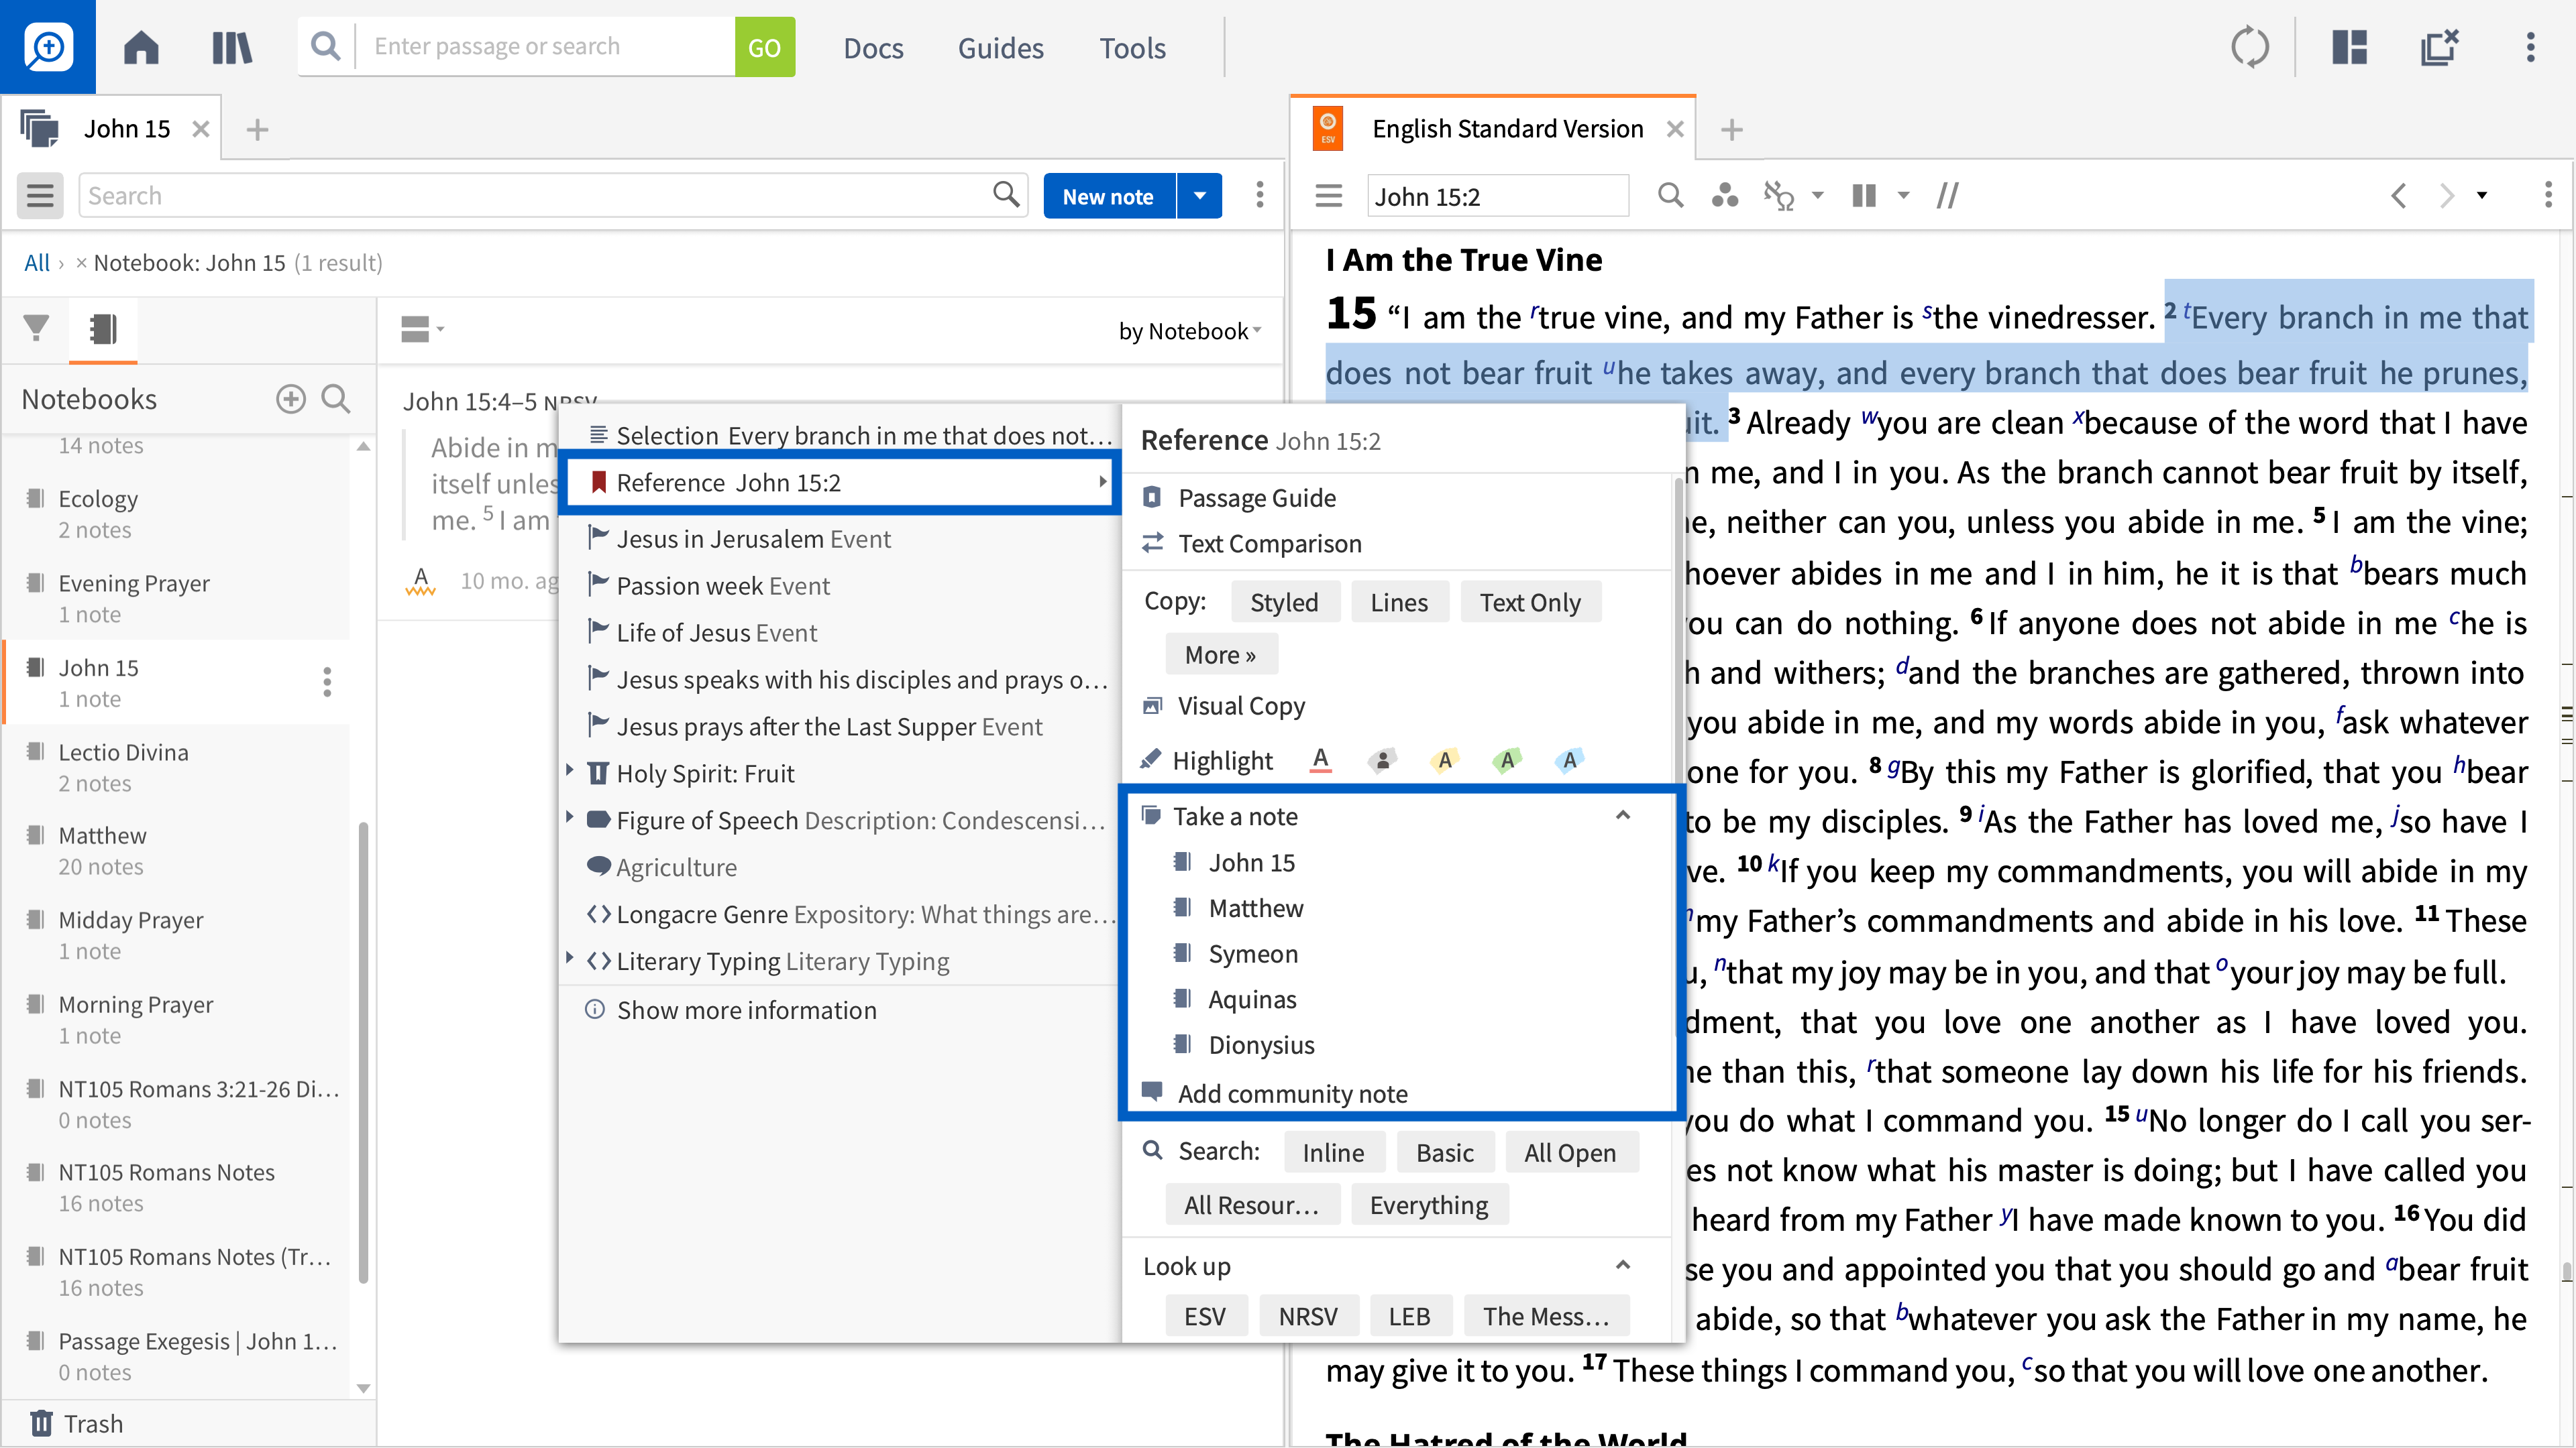The image size is (2576, 1448).
Task: Open the ESV panel kebab menu
Action: click(x=2548, y=195)
